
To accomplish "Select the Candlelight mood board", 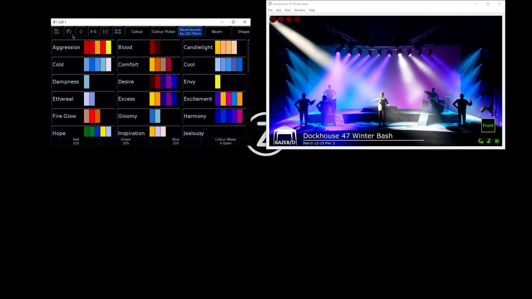I will (214, 47).
